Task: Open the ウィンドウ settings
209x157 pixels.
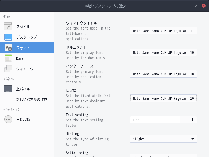Action: click(x=27, y=69)
